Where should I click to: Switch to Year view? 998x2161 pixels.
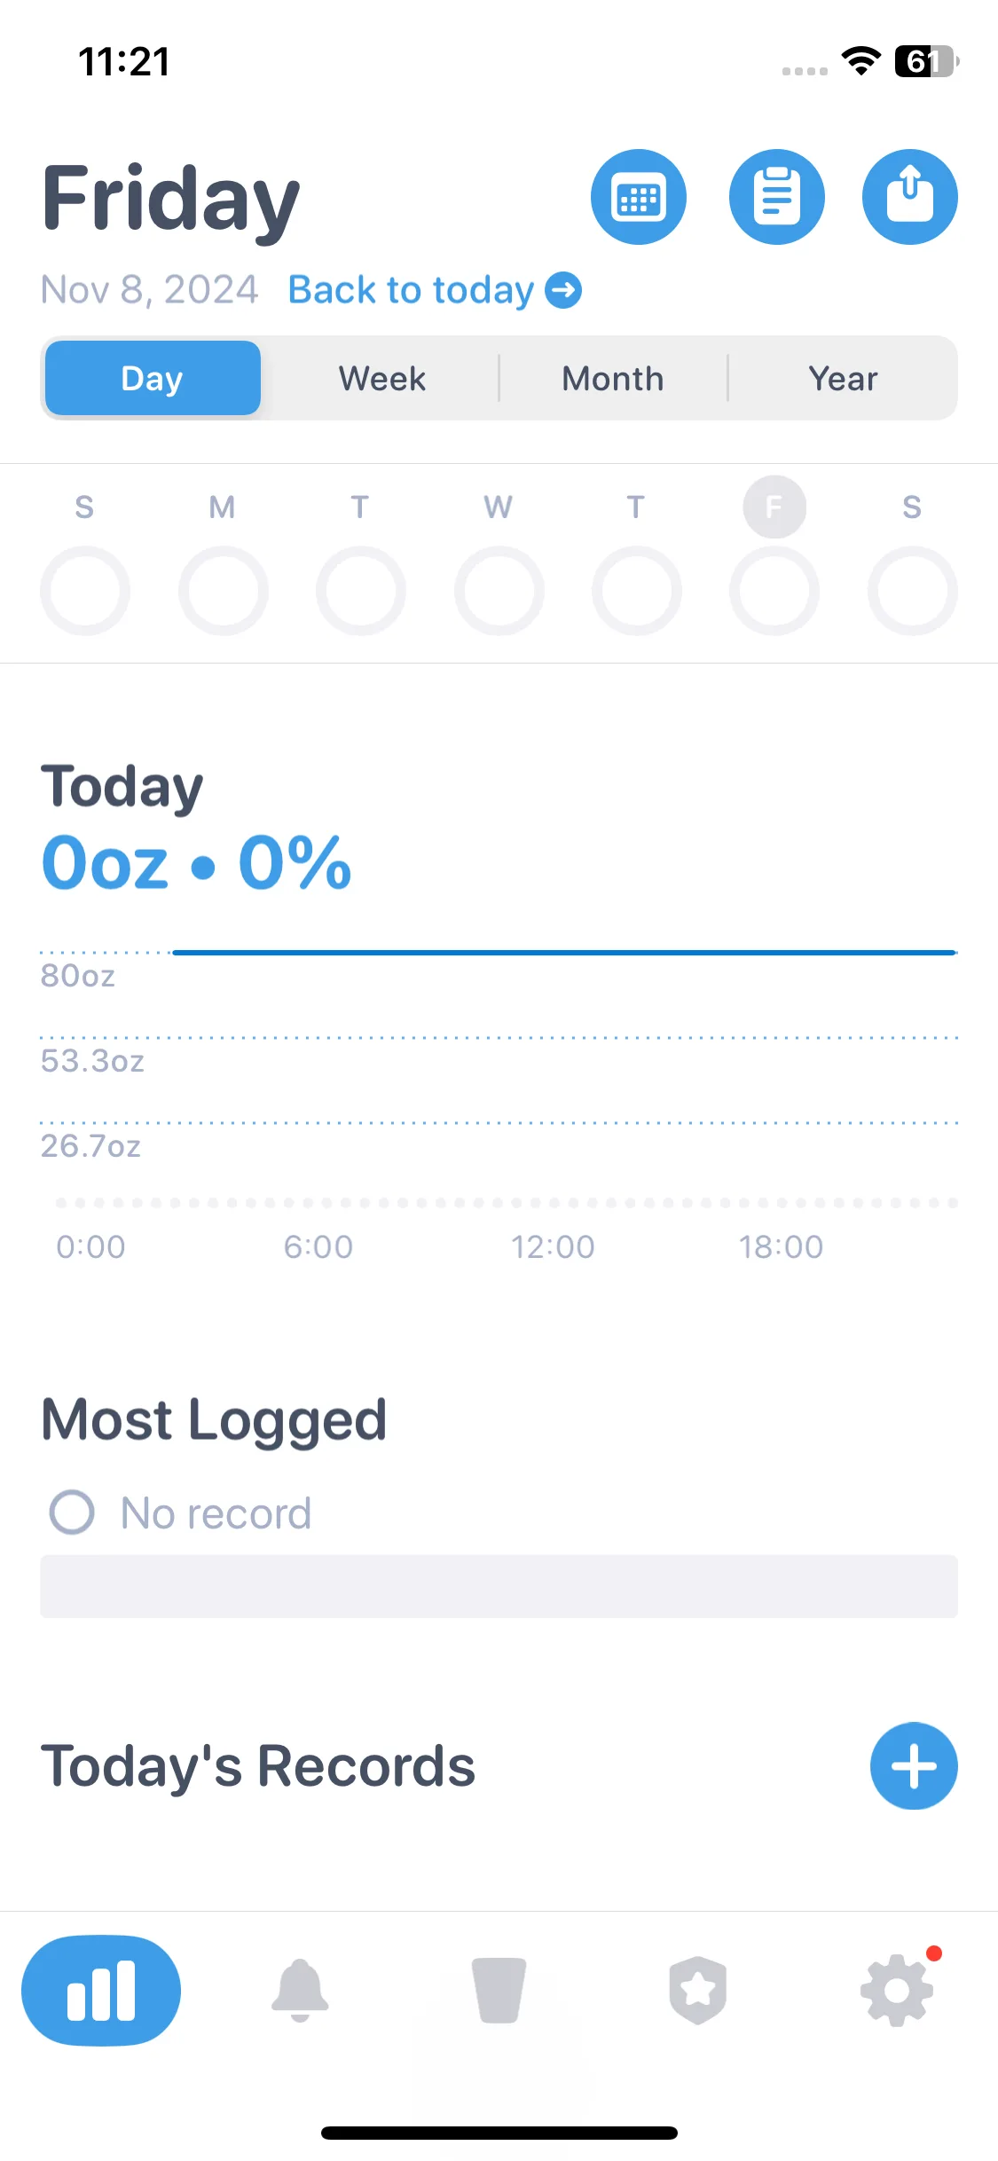pyautogui.click(x=843, y=379)
